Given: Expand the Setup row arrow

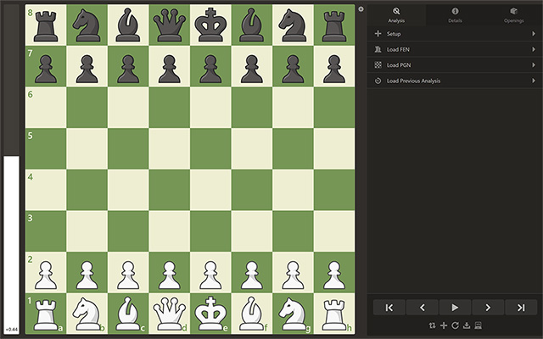Looking at the screenshot, I should coord(534,34).
